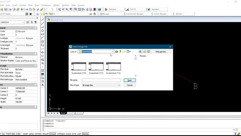Toggle SNAP mode in status bar
Image resolution: width=241 pixels, height=136 pixels.
(x=25, y=134)
